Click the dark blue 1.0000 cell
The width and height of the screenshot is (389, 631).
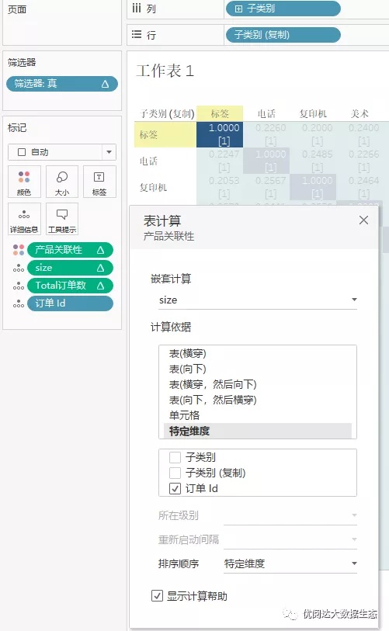pos(220,134)
